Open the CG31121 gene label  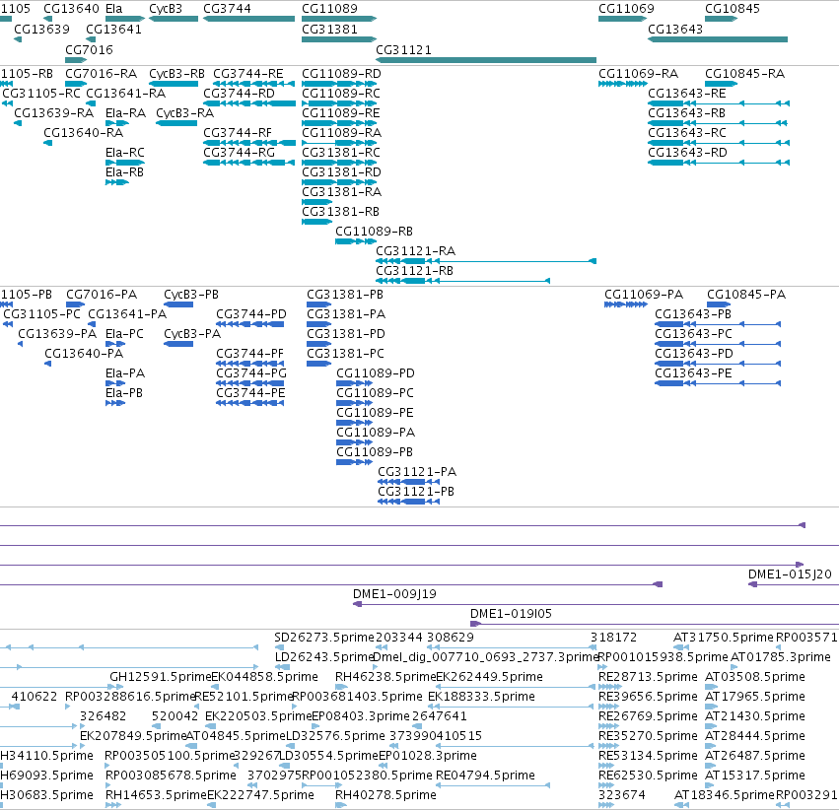coord(403,50)
